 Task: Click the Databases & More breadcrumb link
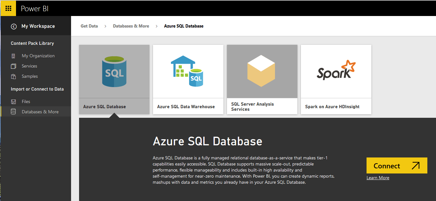pyautogui.click(x=131, y=26)
